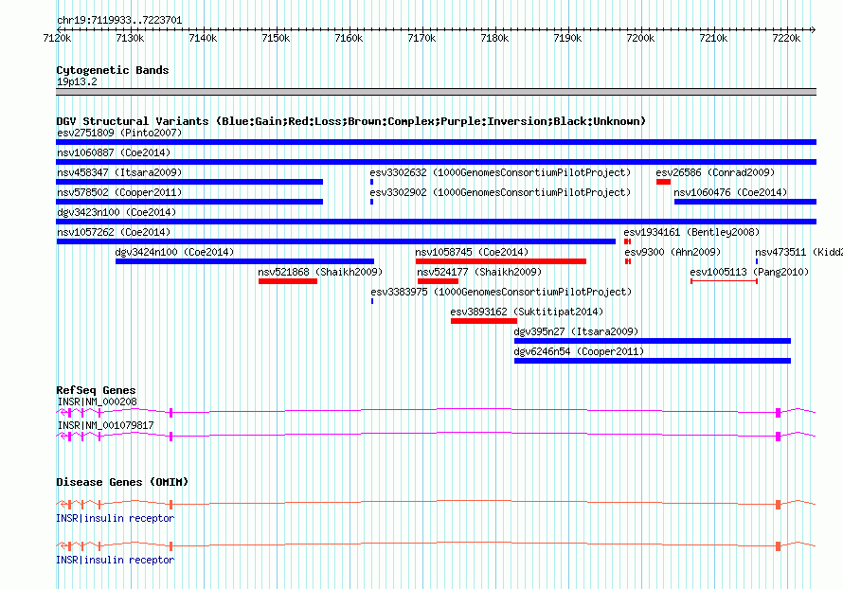
Task: Click dgv6246n54 (Cooper2011) label
Action: pyautogui.click(x=579, y=351)
